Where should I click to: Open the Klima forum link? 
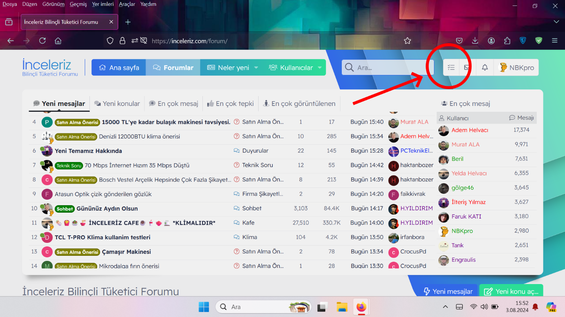point(250,237)
